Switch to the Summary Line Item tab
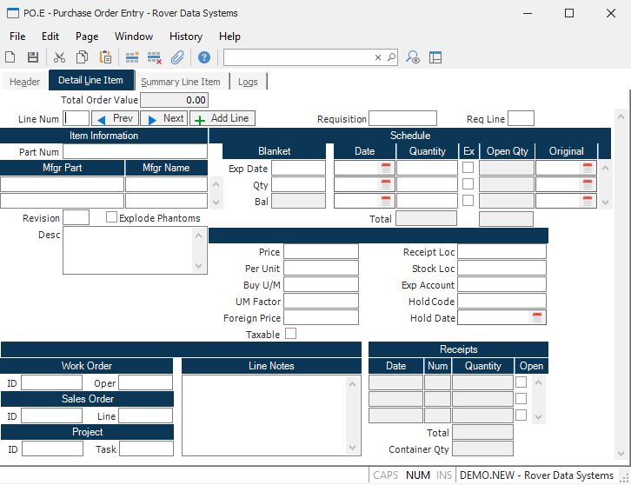631x485 pixels. (x=181, y=82)
